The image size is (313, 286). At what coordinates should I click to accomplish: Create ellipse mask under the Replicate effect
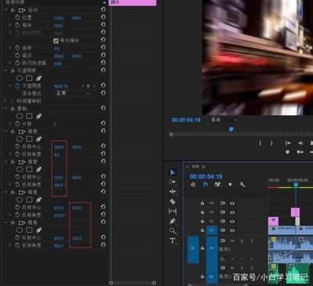[x=20, y=116]
